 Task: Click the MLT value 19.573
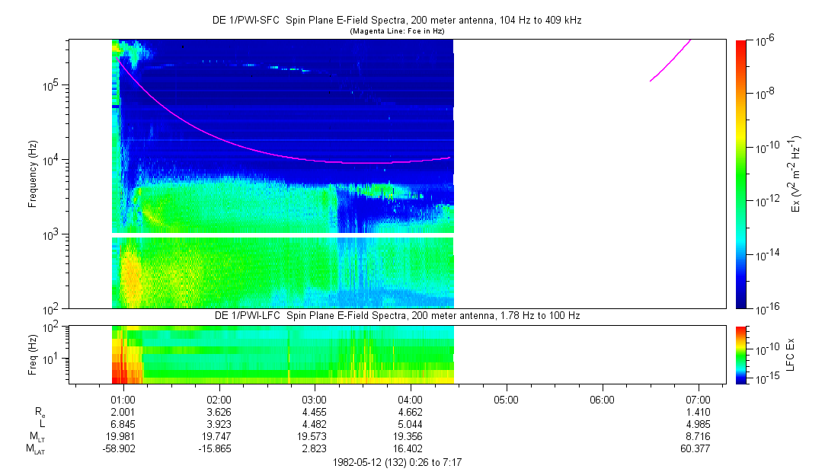coord(315,436)
